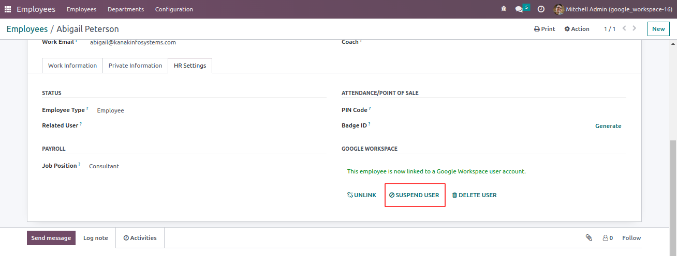Switch to Work Information tab
Viewport: 677px width, 256px height.
[72, 66]
